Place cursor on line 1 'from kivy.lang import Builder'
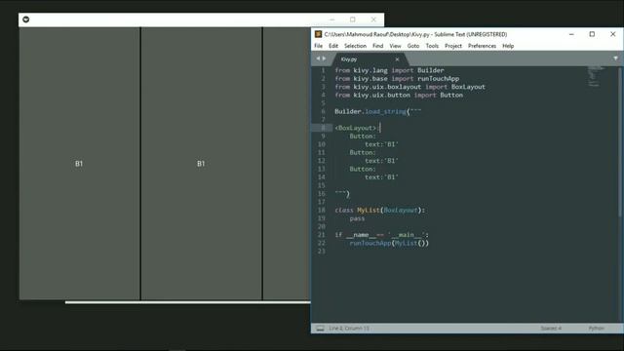624x351 pixels. [x=389, y=70]
